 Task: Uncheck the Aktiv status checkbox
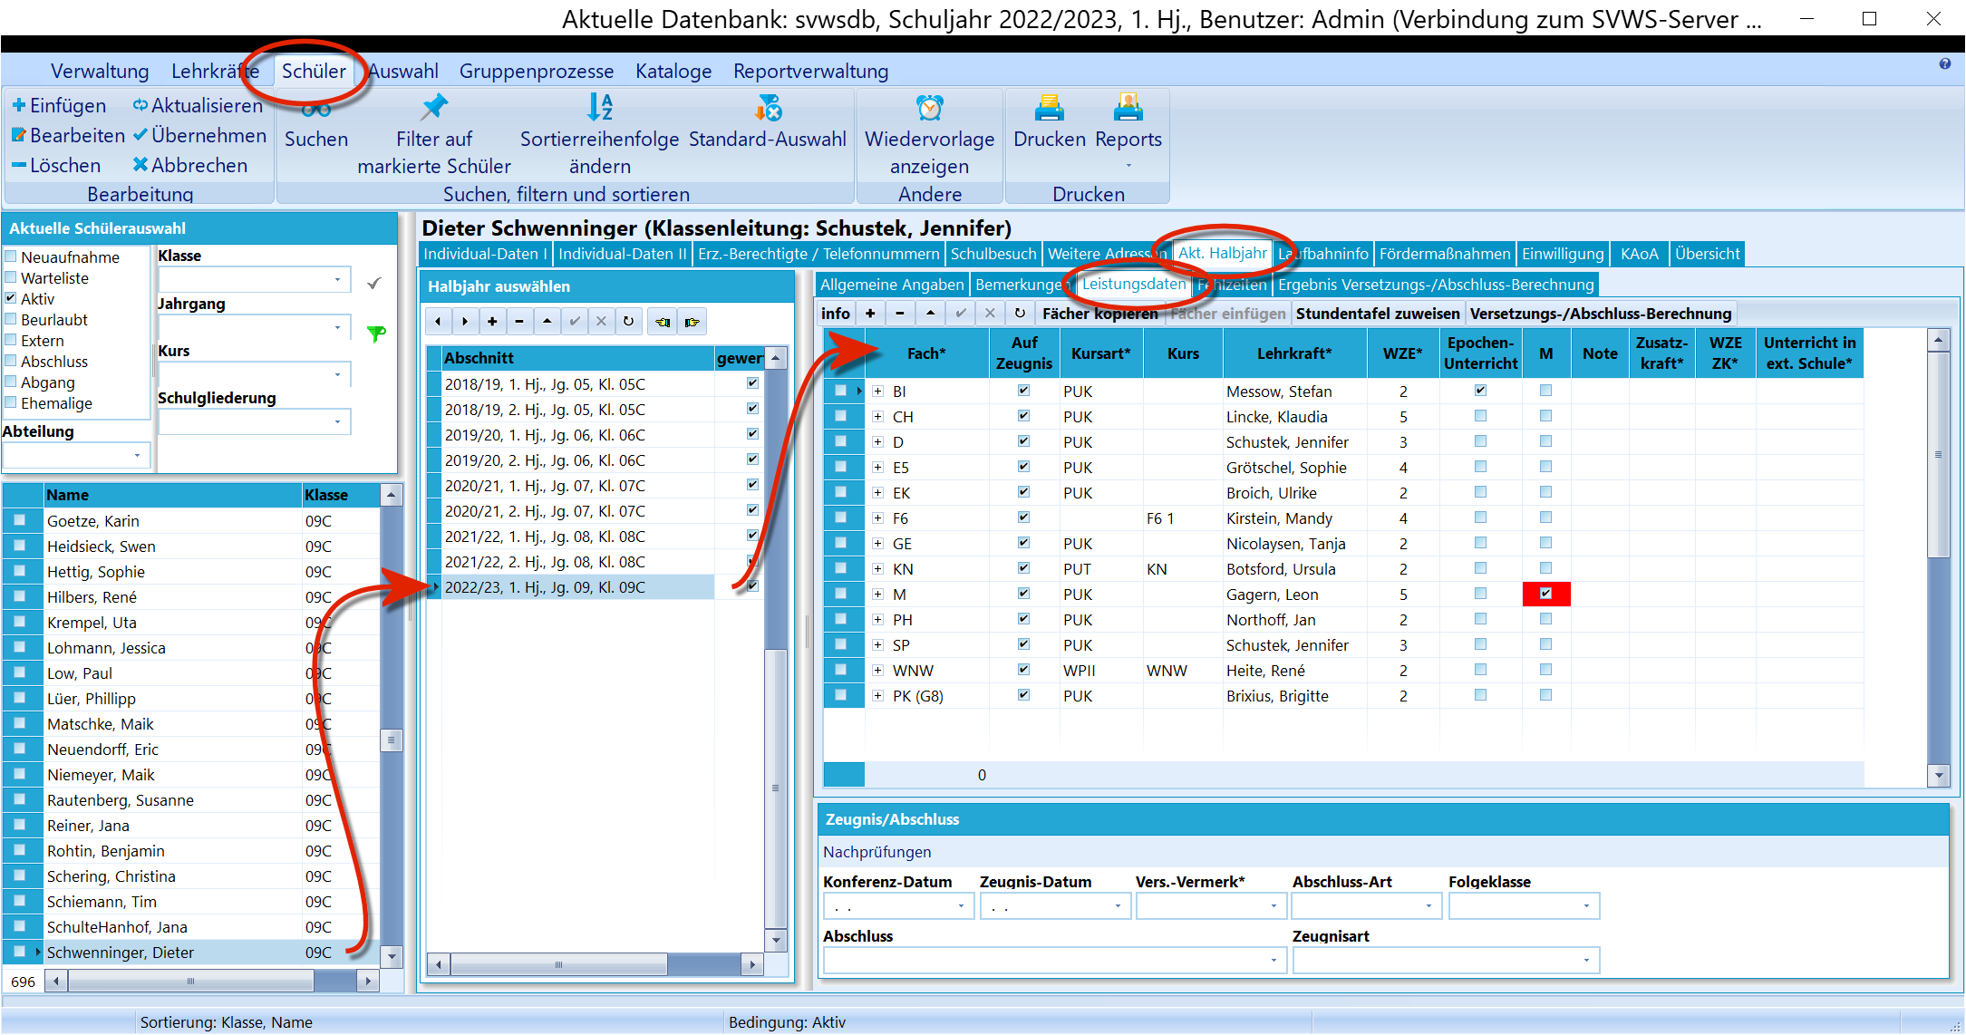click(x=11, y=298)
